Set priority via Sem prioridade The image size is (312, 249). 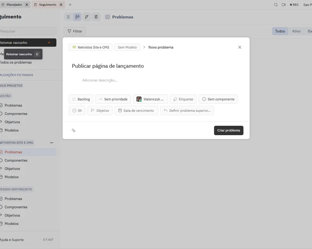(113, 99)
